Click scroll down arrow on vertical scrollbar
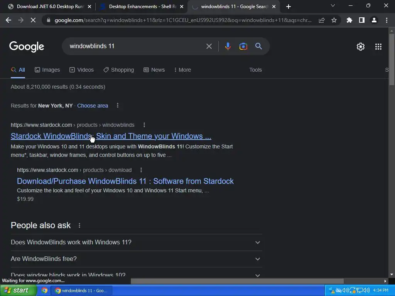 coord(392,274)
